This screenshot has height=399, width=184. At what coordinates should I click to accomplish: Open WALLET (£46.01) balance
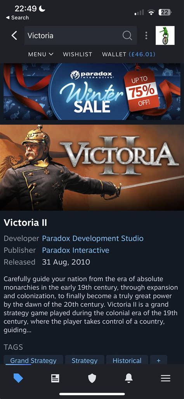click(x=128, y=54)
